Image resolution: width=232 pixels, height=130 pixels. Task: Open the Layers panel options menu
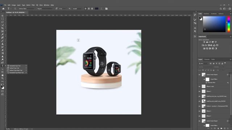(231, 59)
